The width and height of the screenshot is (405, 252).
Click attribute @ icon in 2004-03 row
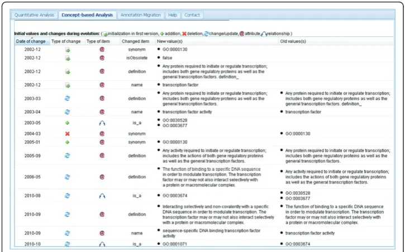point(102,134)
